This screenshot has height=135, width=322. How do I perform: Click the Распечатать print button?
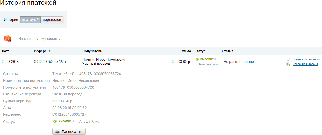69,132
